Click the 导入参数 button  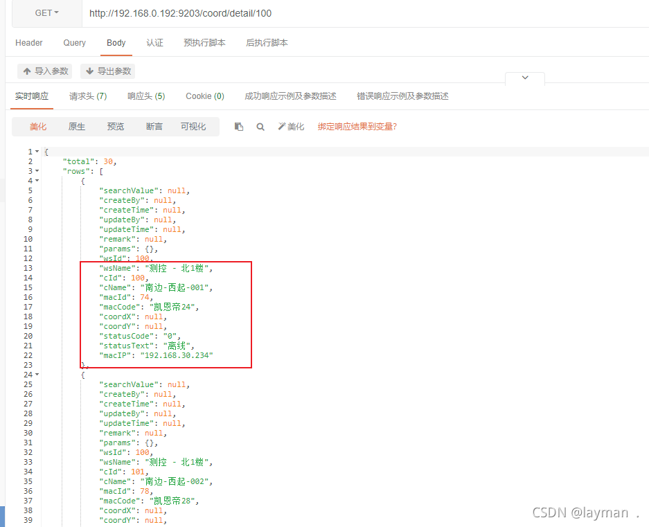(45, 71)
